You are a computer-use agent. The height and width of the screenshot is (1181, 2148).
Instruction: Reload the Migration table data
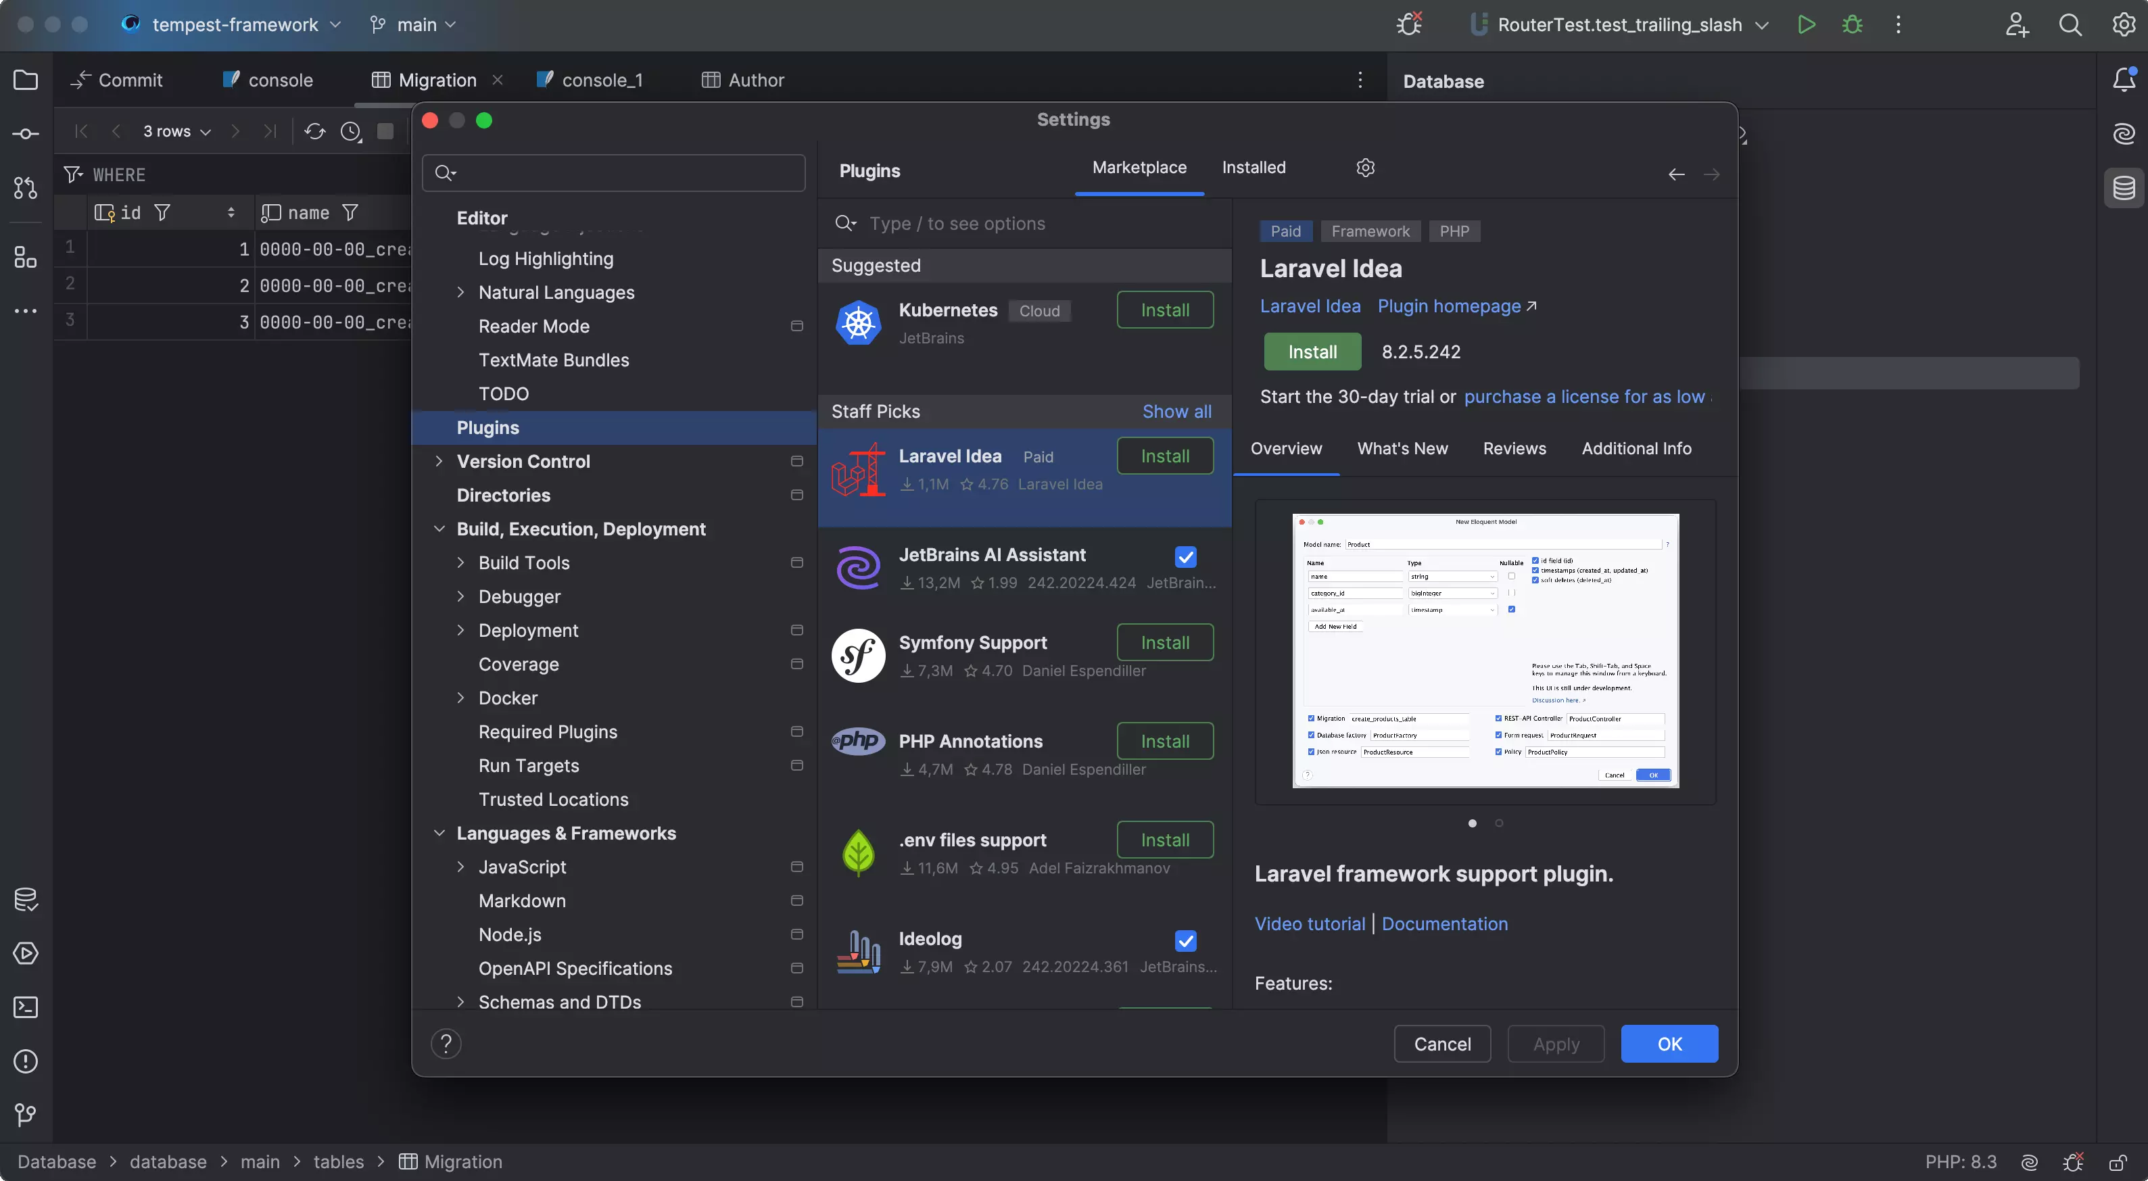click(x=314, y=132)
